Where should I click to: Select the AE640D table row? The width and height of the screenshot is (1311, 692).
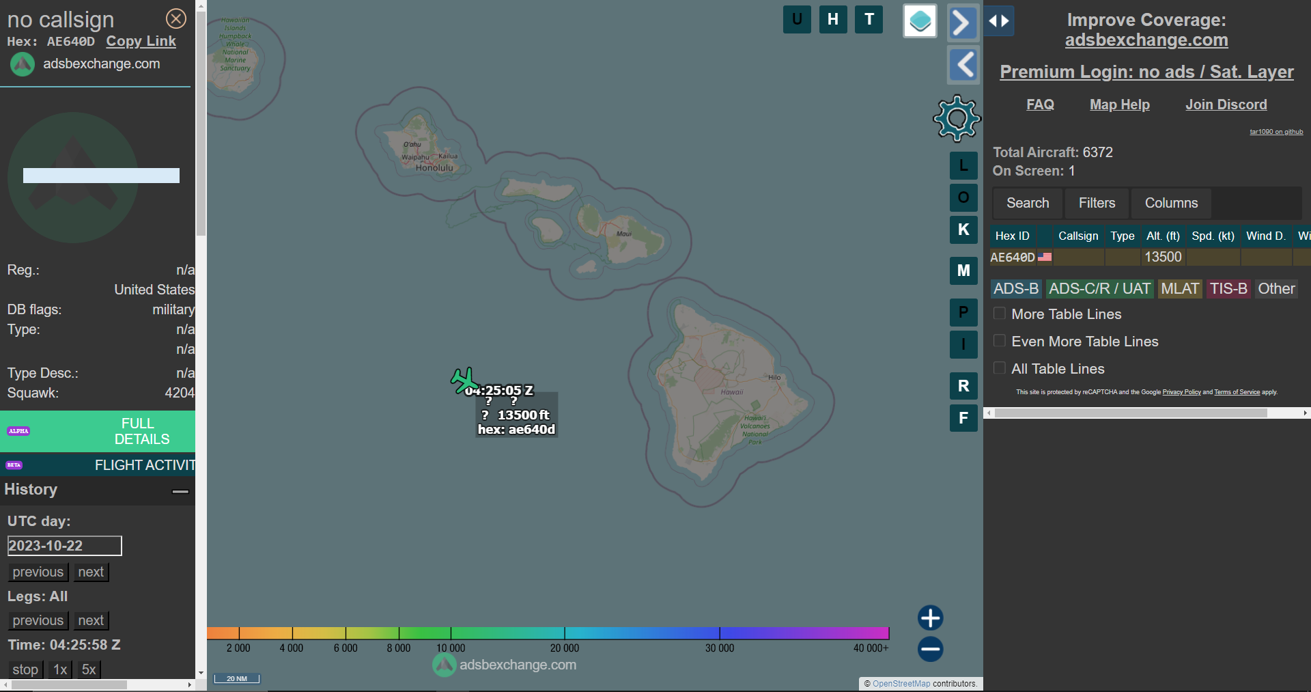tap(1150, 257)
